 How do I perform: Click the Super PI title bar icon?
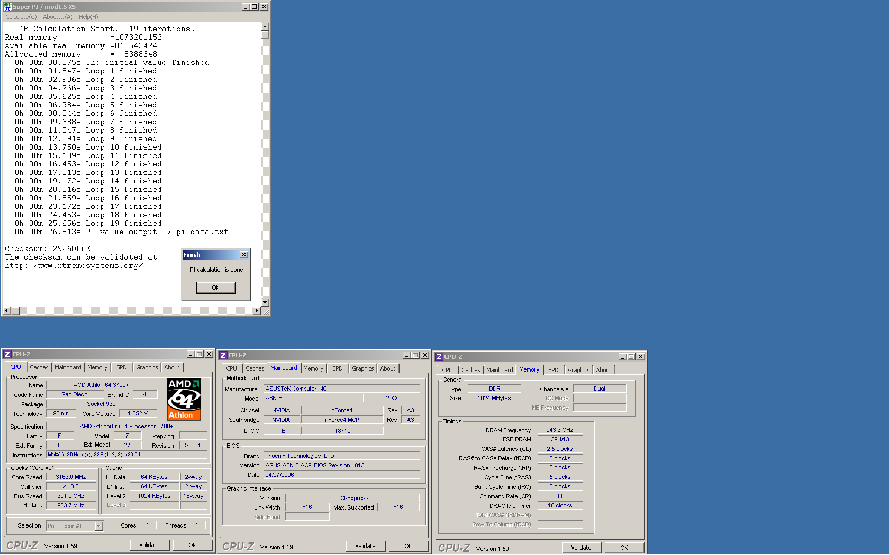(x=7, y=7)
